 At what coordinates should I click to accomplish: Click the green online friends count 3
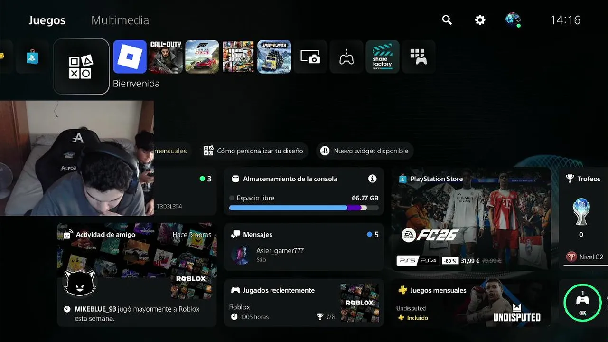[x=209, y=179]
